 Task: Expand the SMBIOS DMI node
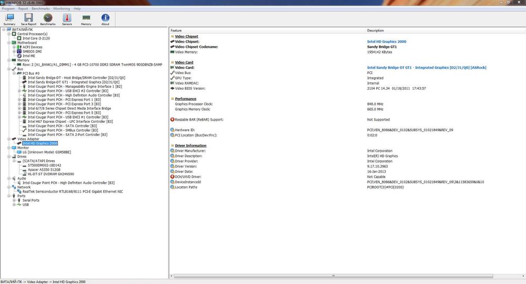pyautogui.click(x=14, y=51)
